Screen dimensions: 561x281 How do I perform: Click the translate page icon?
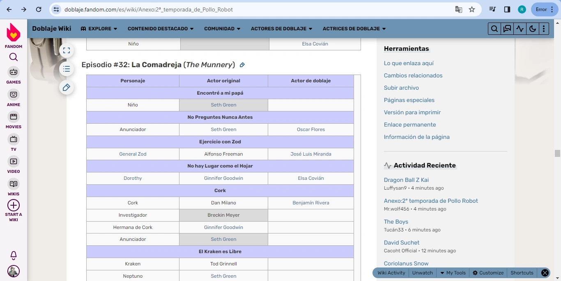point(459,9)
